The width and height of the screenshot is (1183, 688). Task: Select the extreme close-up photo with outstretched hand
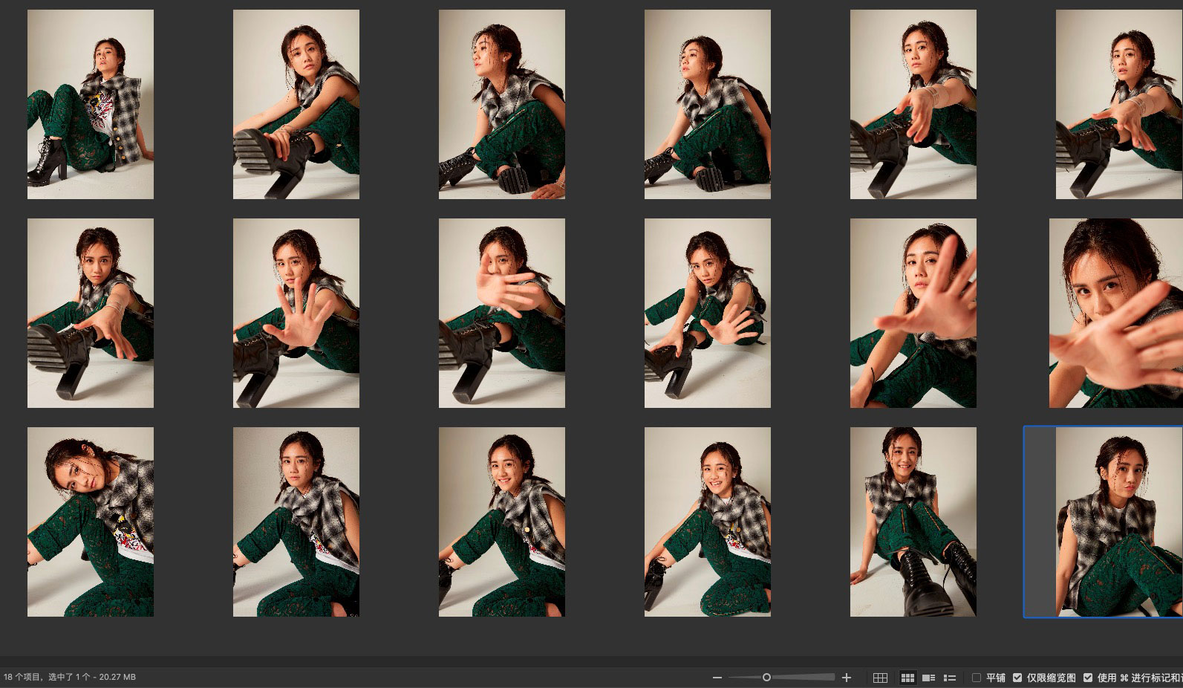click(x=1115, y=313)
